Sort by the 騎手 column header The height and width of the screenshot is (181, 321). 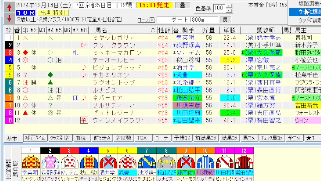pyautogui.click(x=187, y=30)
